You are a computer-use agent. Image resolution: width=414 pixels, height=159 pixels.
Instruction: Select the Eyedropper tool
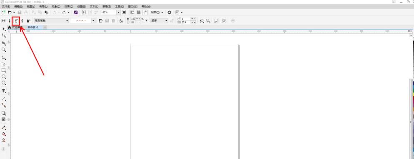pyautogui.click(x=3, y=128)
